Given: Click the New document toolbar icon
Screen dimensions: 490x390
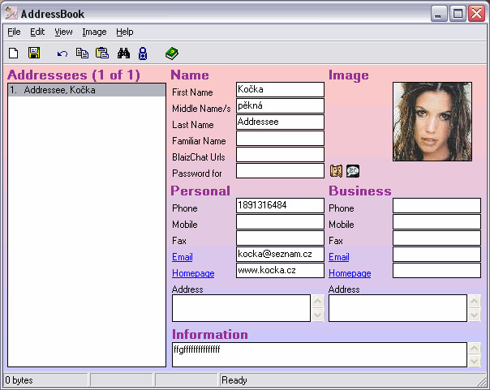Looking at the screenshot, I should tap(13, 53).
